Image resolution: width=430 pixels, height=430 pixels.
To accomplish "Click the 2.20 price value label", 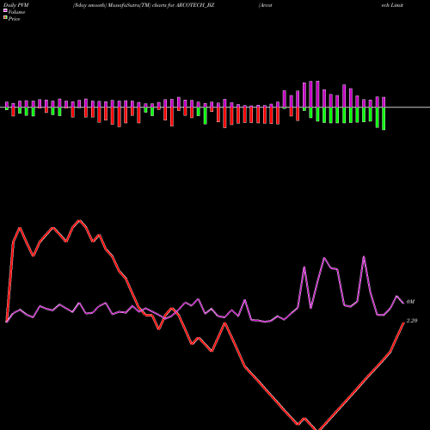I will (412, 321).
